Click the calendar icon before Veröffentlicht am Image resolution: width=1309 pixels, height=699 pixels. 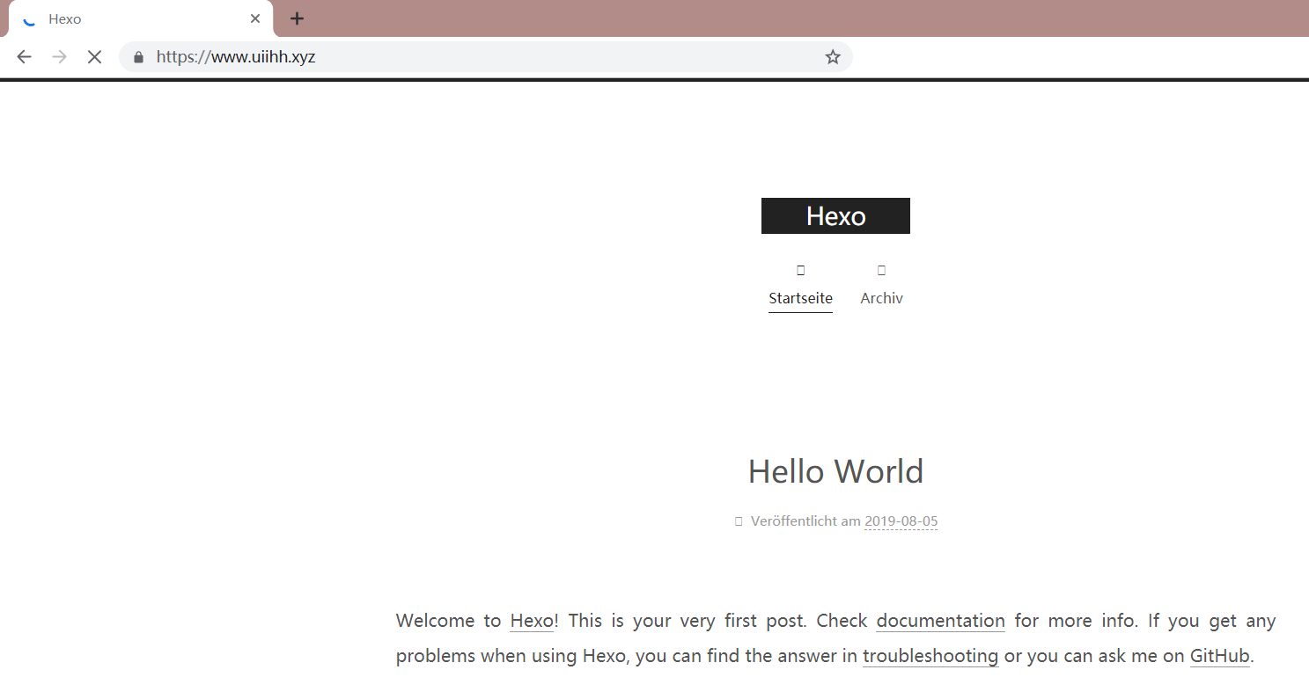(739, 521)
